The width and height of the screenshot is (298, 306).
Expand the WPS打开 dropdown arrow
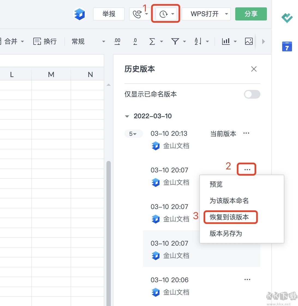(226, 14)
